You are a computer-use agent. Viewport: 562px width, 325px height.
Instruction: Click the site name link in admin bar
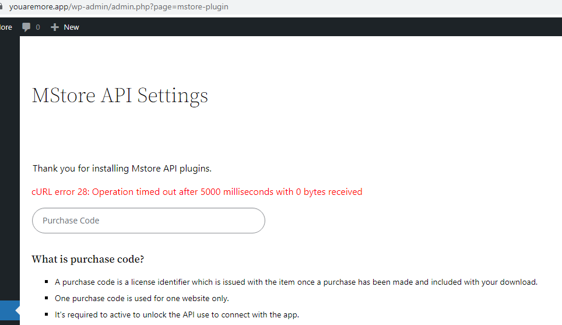[6, 27]
